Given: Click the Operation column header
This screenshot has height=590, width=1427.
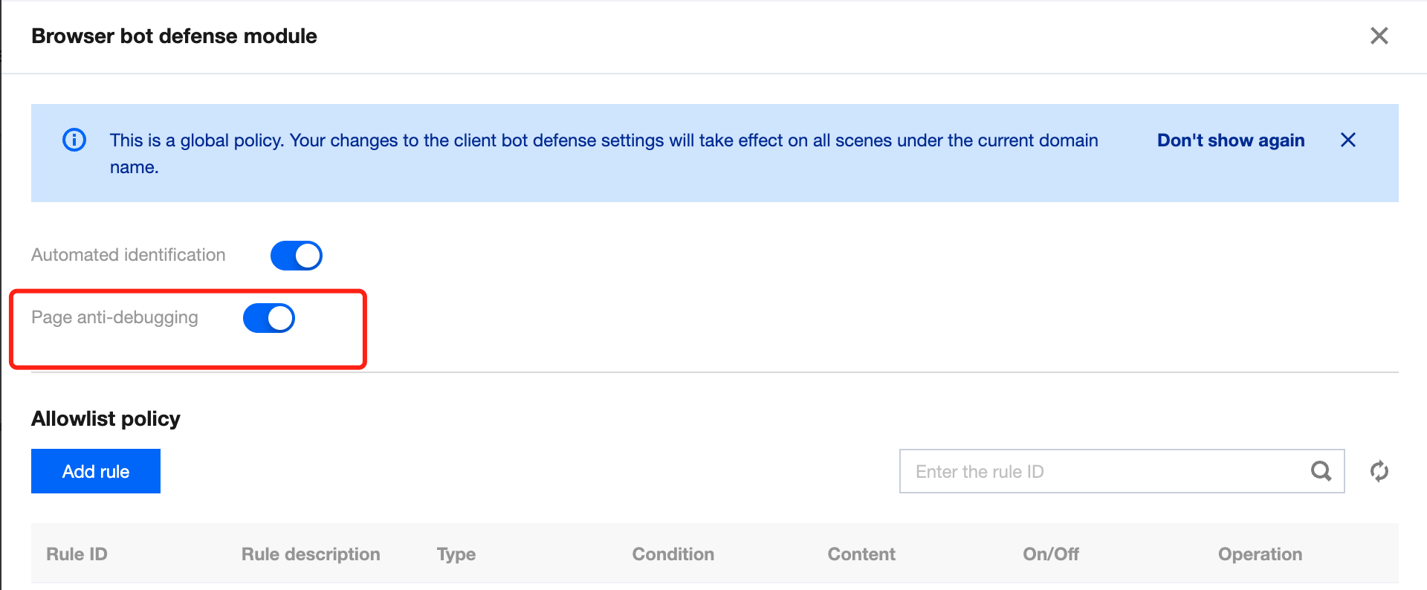Looking at the screenshot, I should coord(1260,554).
